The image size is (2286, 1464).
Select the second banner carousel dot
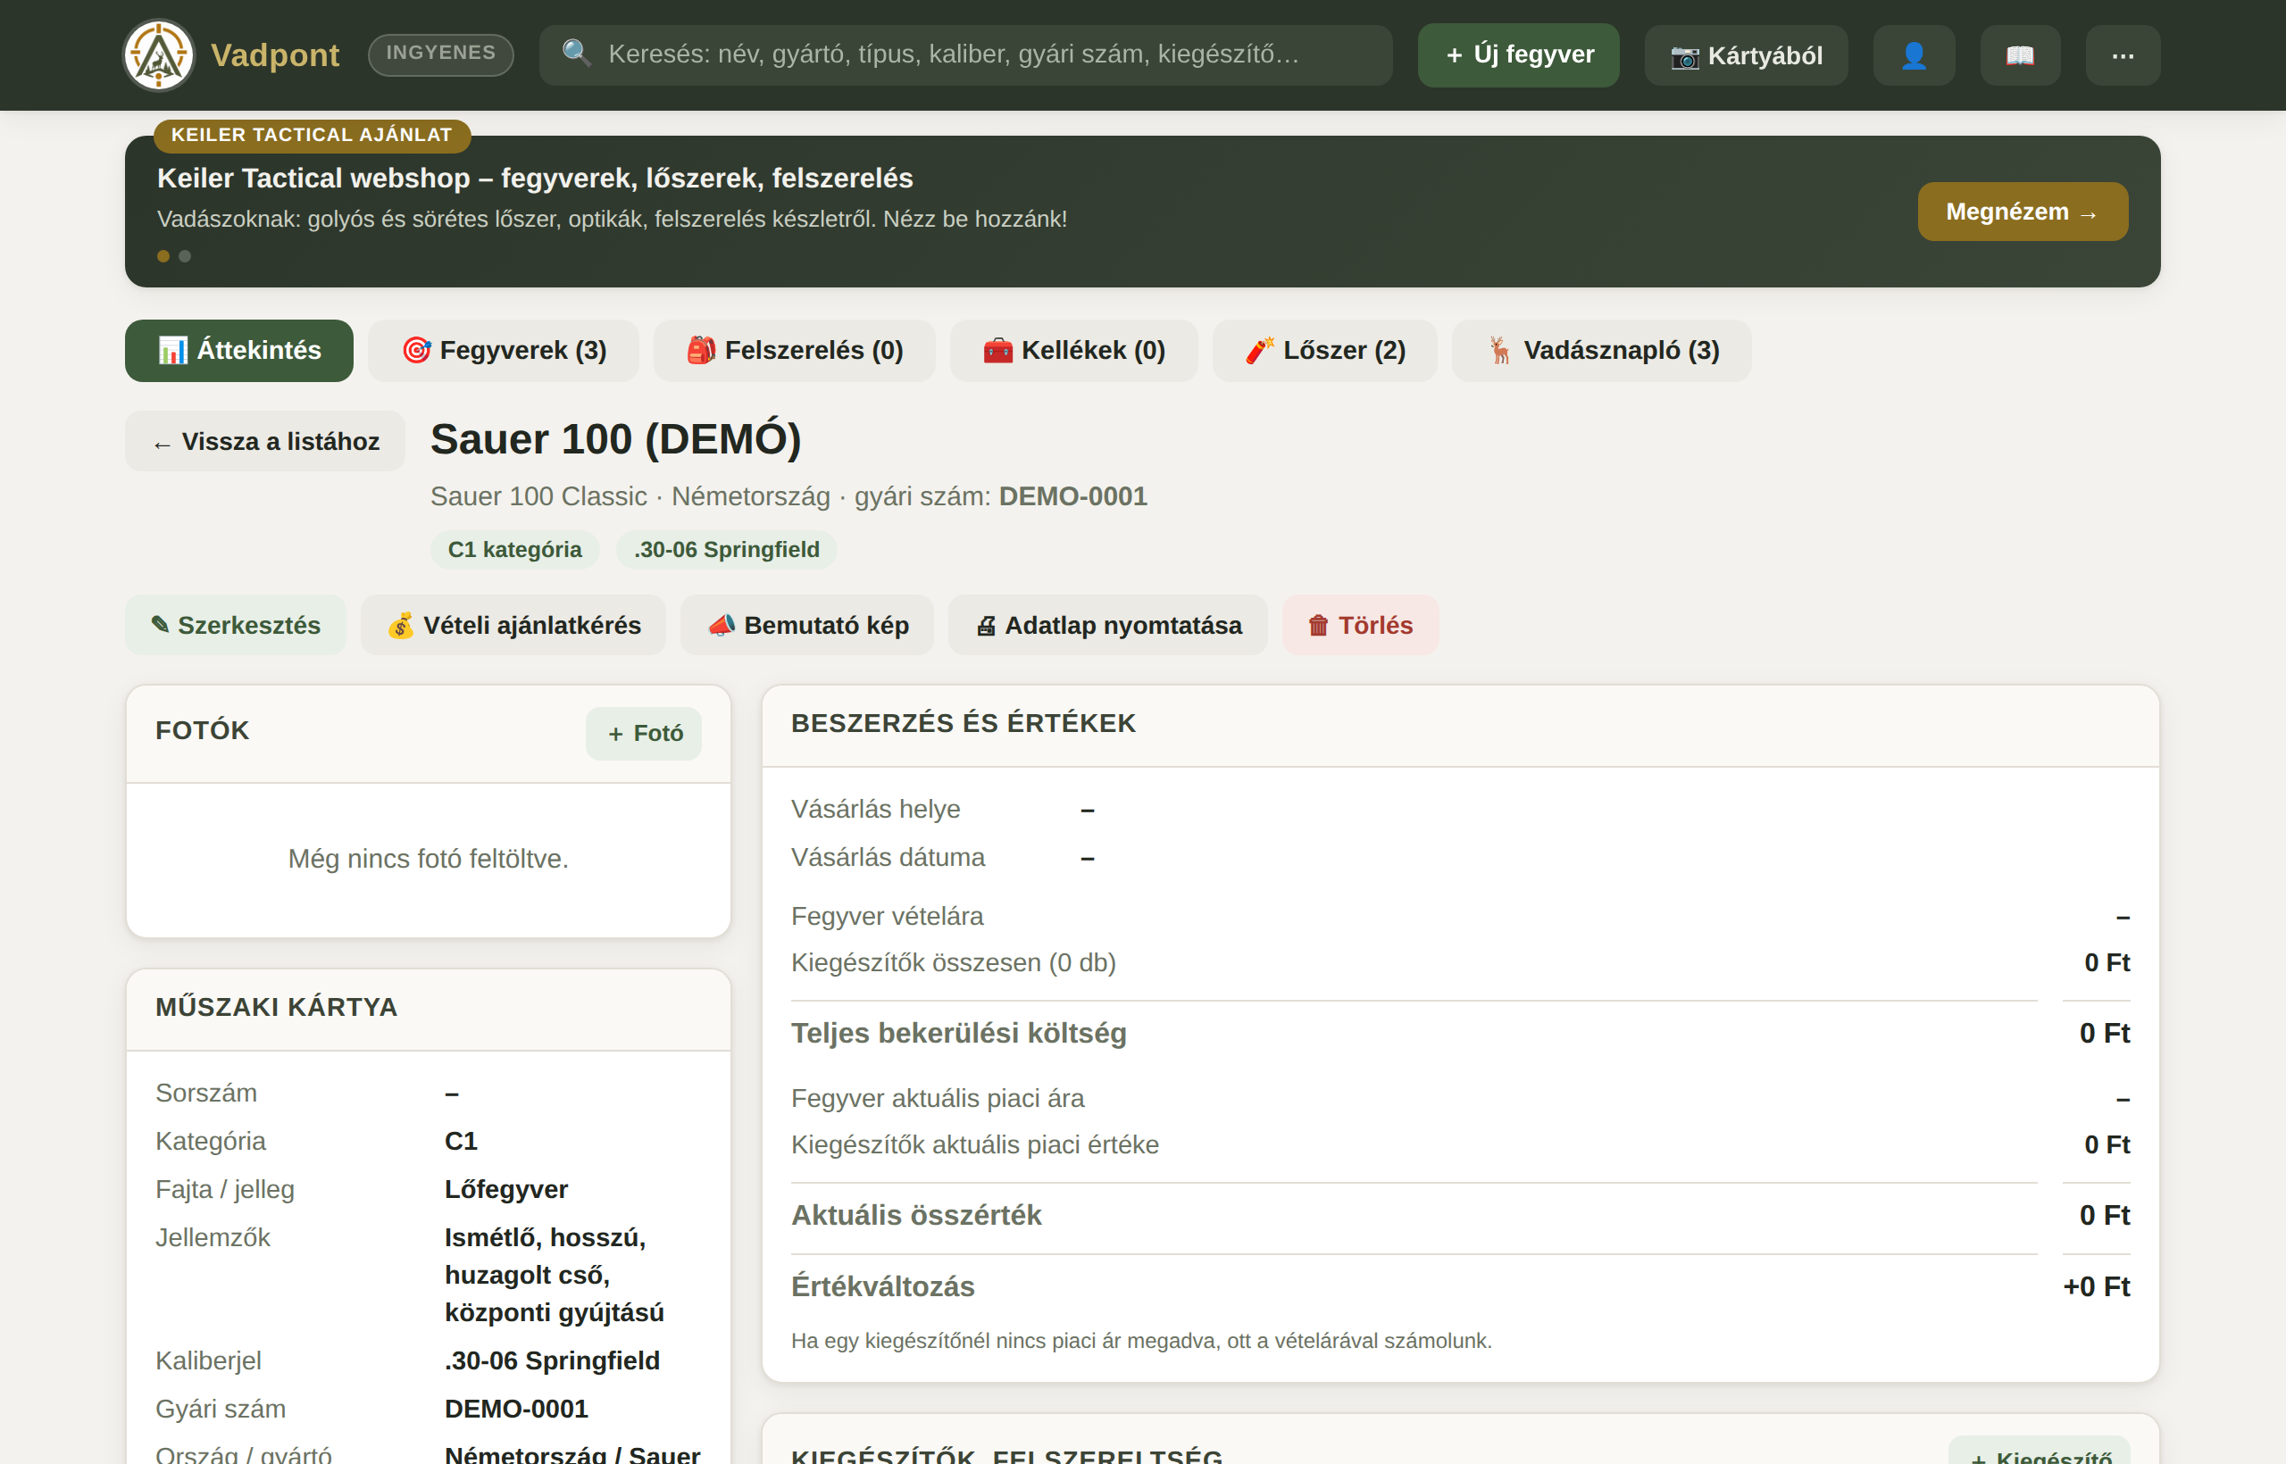(x=186, y=255)
